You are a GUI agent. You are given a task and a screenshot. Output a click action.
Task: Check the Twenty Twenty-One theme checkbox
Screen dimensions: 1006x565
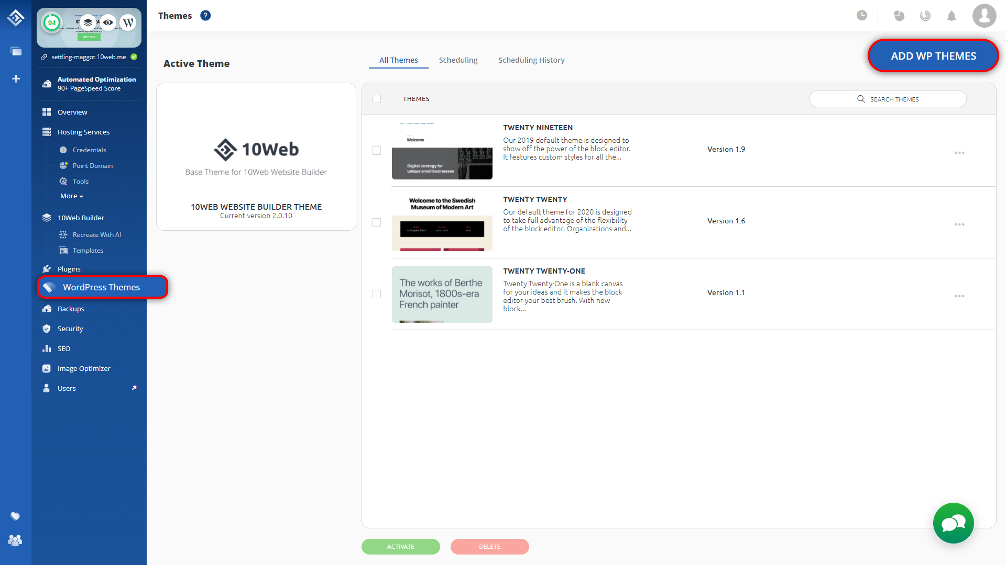click(x=377, y=294)
